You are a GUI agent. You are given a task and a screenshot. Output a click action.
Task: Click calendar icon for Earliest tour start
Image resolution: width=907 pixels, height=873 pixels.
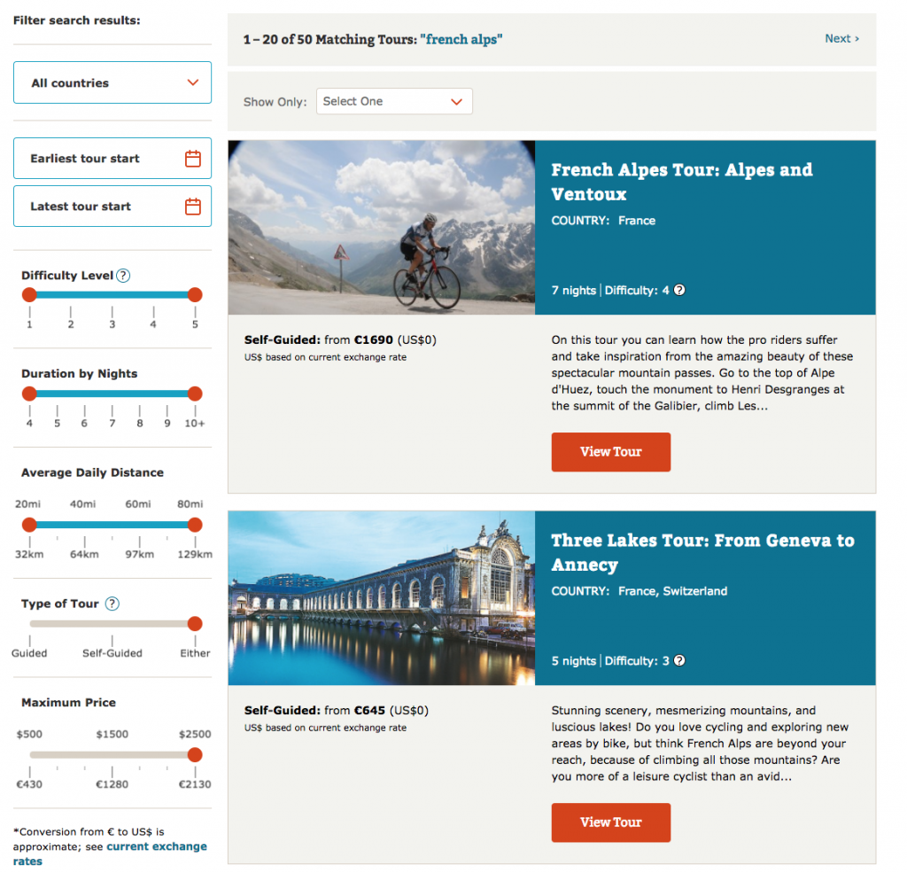[192, 159]
